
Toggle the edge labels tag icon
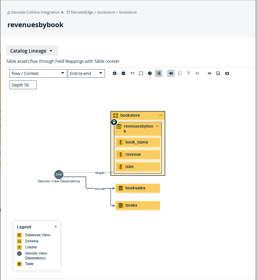point(171,73)
